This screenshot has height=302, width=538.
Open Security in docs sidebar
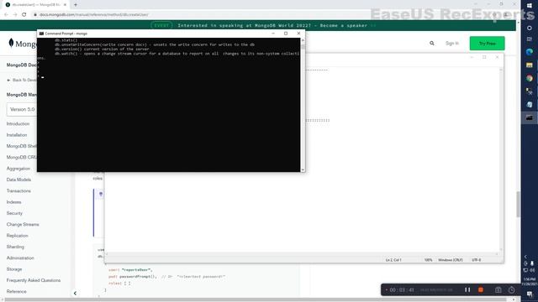pyautogui.click(x=14, y=213)
